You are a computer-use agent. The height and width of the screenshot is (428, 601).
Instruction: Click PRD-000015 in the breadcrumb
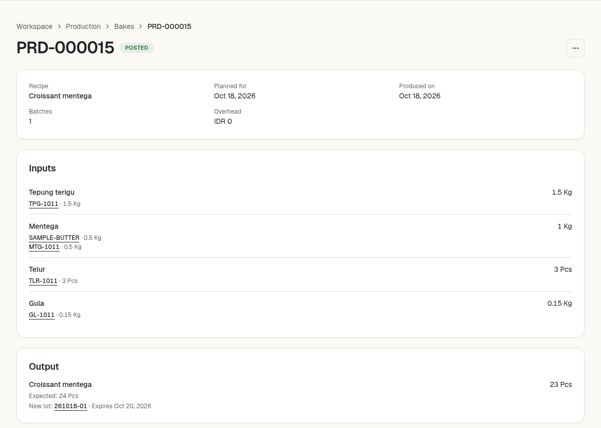click(170, 26)
